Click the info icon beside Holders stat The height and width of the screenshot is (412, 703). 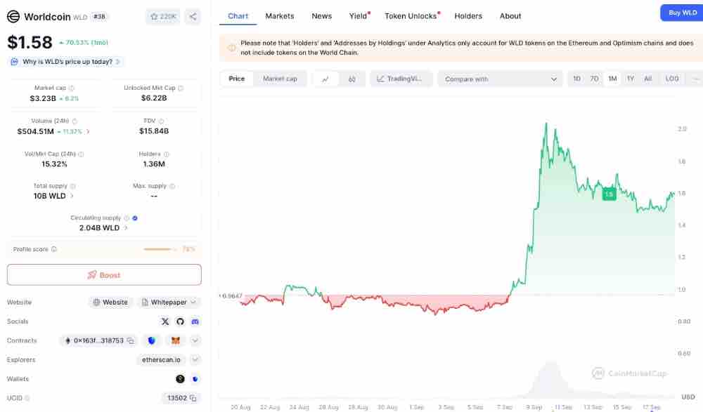tap(167, 154)
